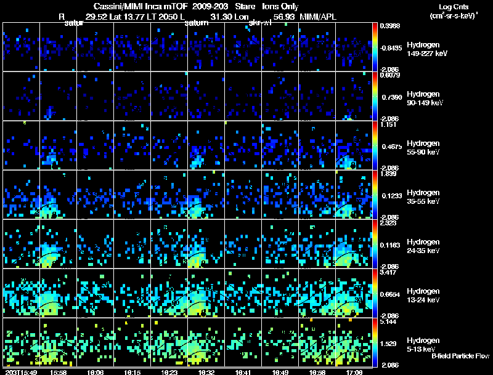The image size is (493, 375).
Task: Select the 16:06 time tick label
Action: [x=96, y=372]
